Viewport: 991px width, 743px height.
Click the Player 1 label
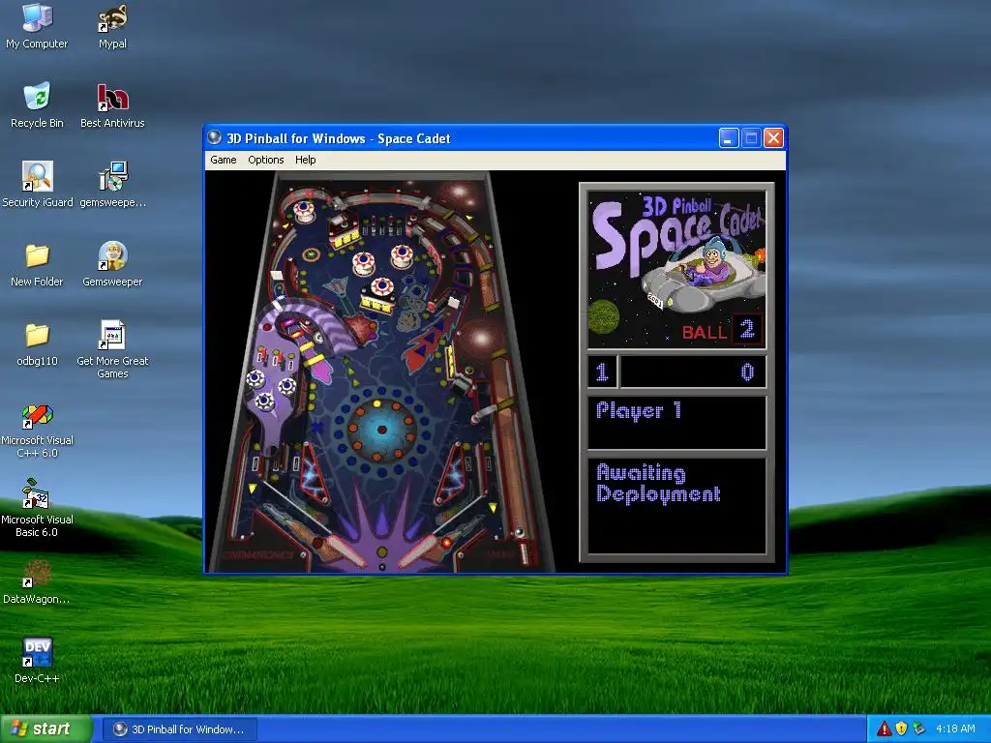tap(639, 411)
